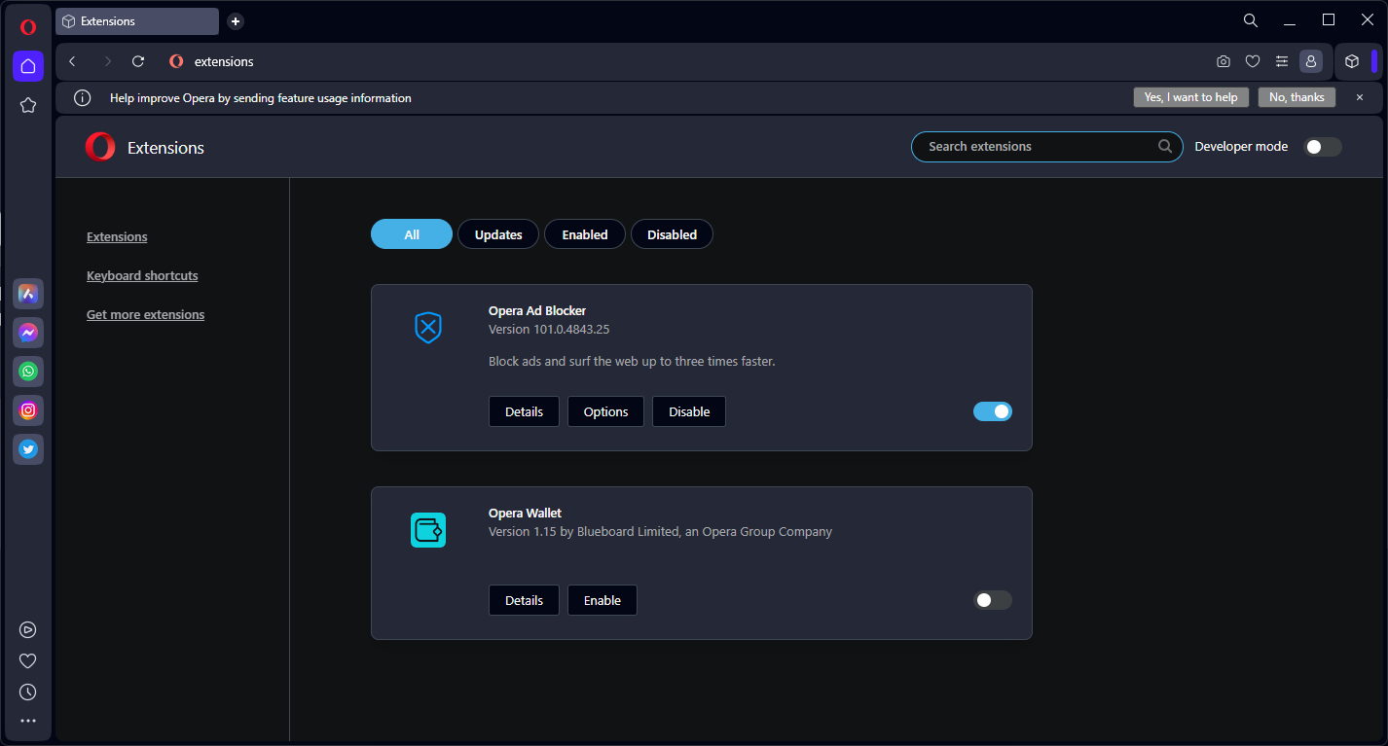
Task: Turn off Opera Ad Blocker toggle
Action: [x=993, y=411]
